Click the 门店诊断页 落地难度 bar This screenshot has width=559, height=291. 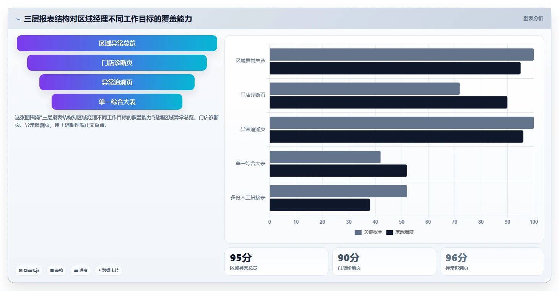click(388, 102)
